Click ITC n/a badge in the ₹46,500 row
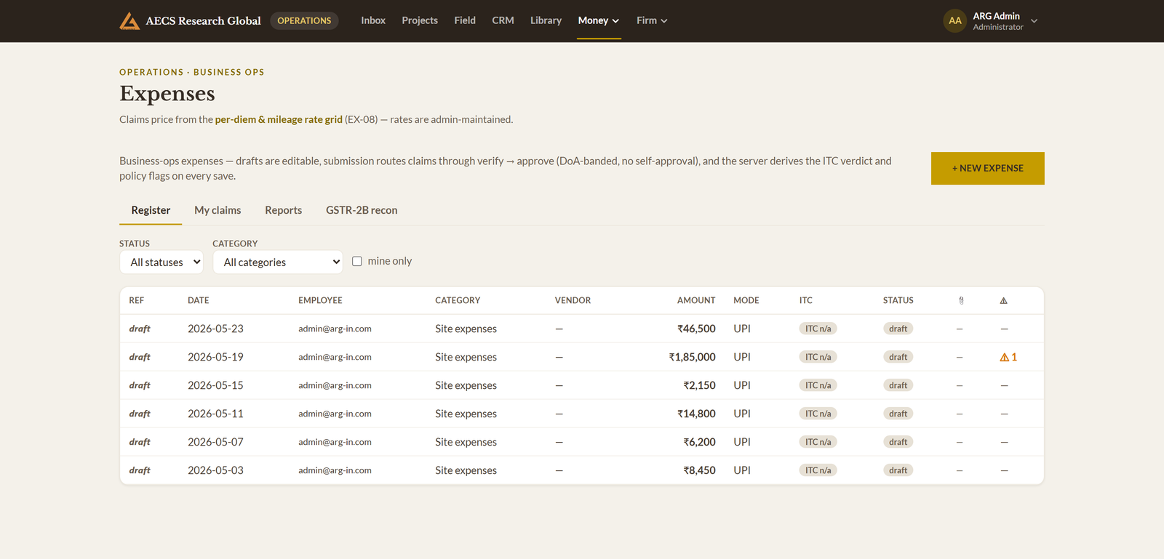The width and height of the screenshot is (1164, 559). pyautogui.click(x=818, y=329)
